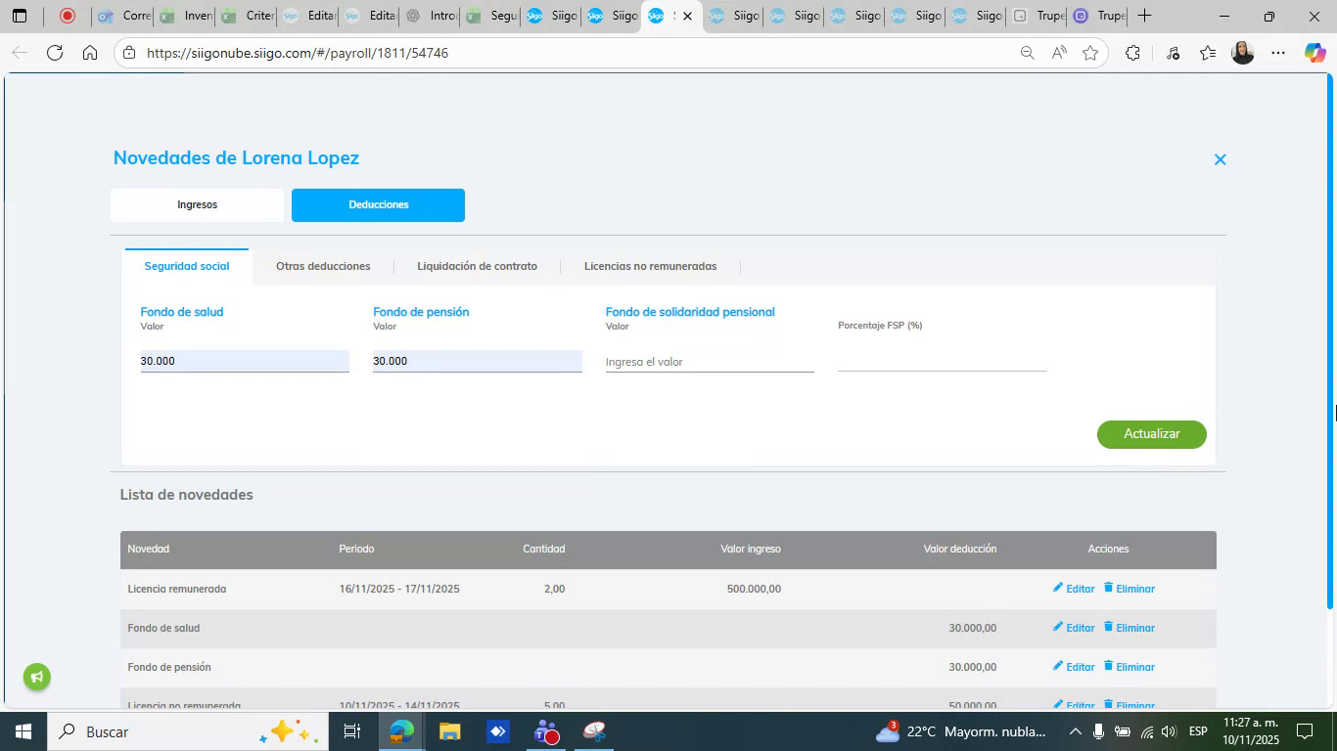Image resolution: width=1337 pixels, height=751 pixels.
Task: Click the taskbar Buscar search box
Action: pyautogui.click(x=186, y=731)
